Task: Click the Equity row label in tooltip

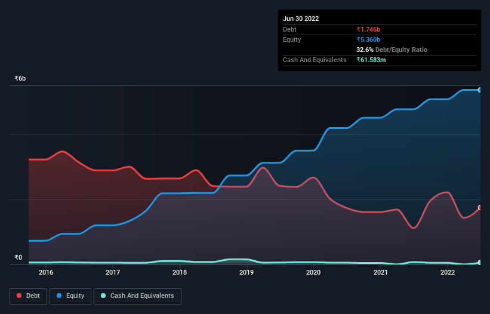Action: pos(292,39)
